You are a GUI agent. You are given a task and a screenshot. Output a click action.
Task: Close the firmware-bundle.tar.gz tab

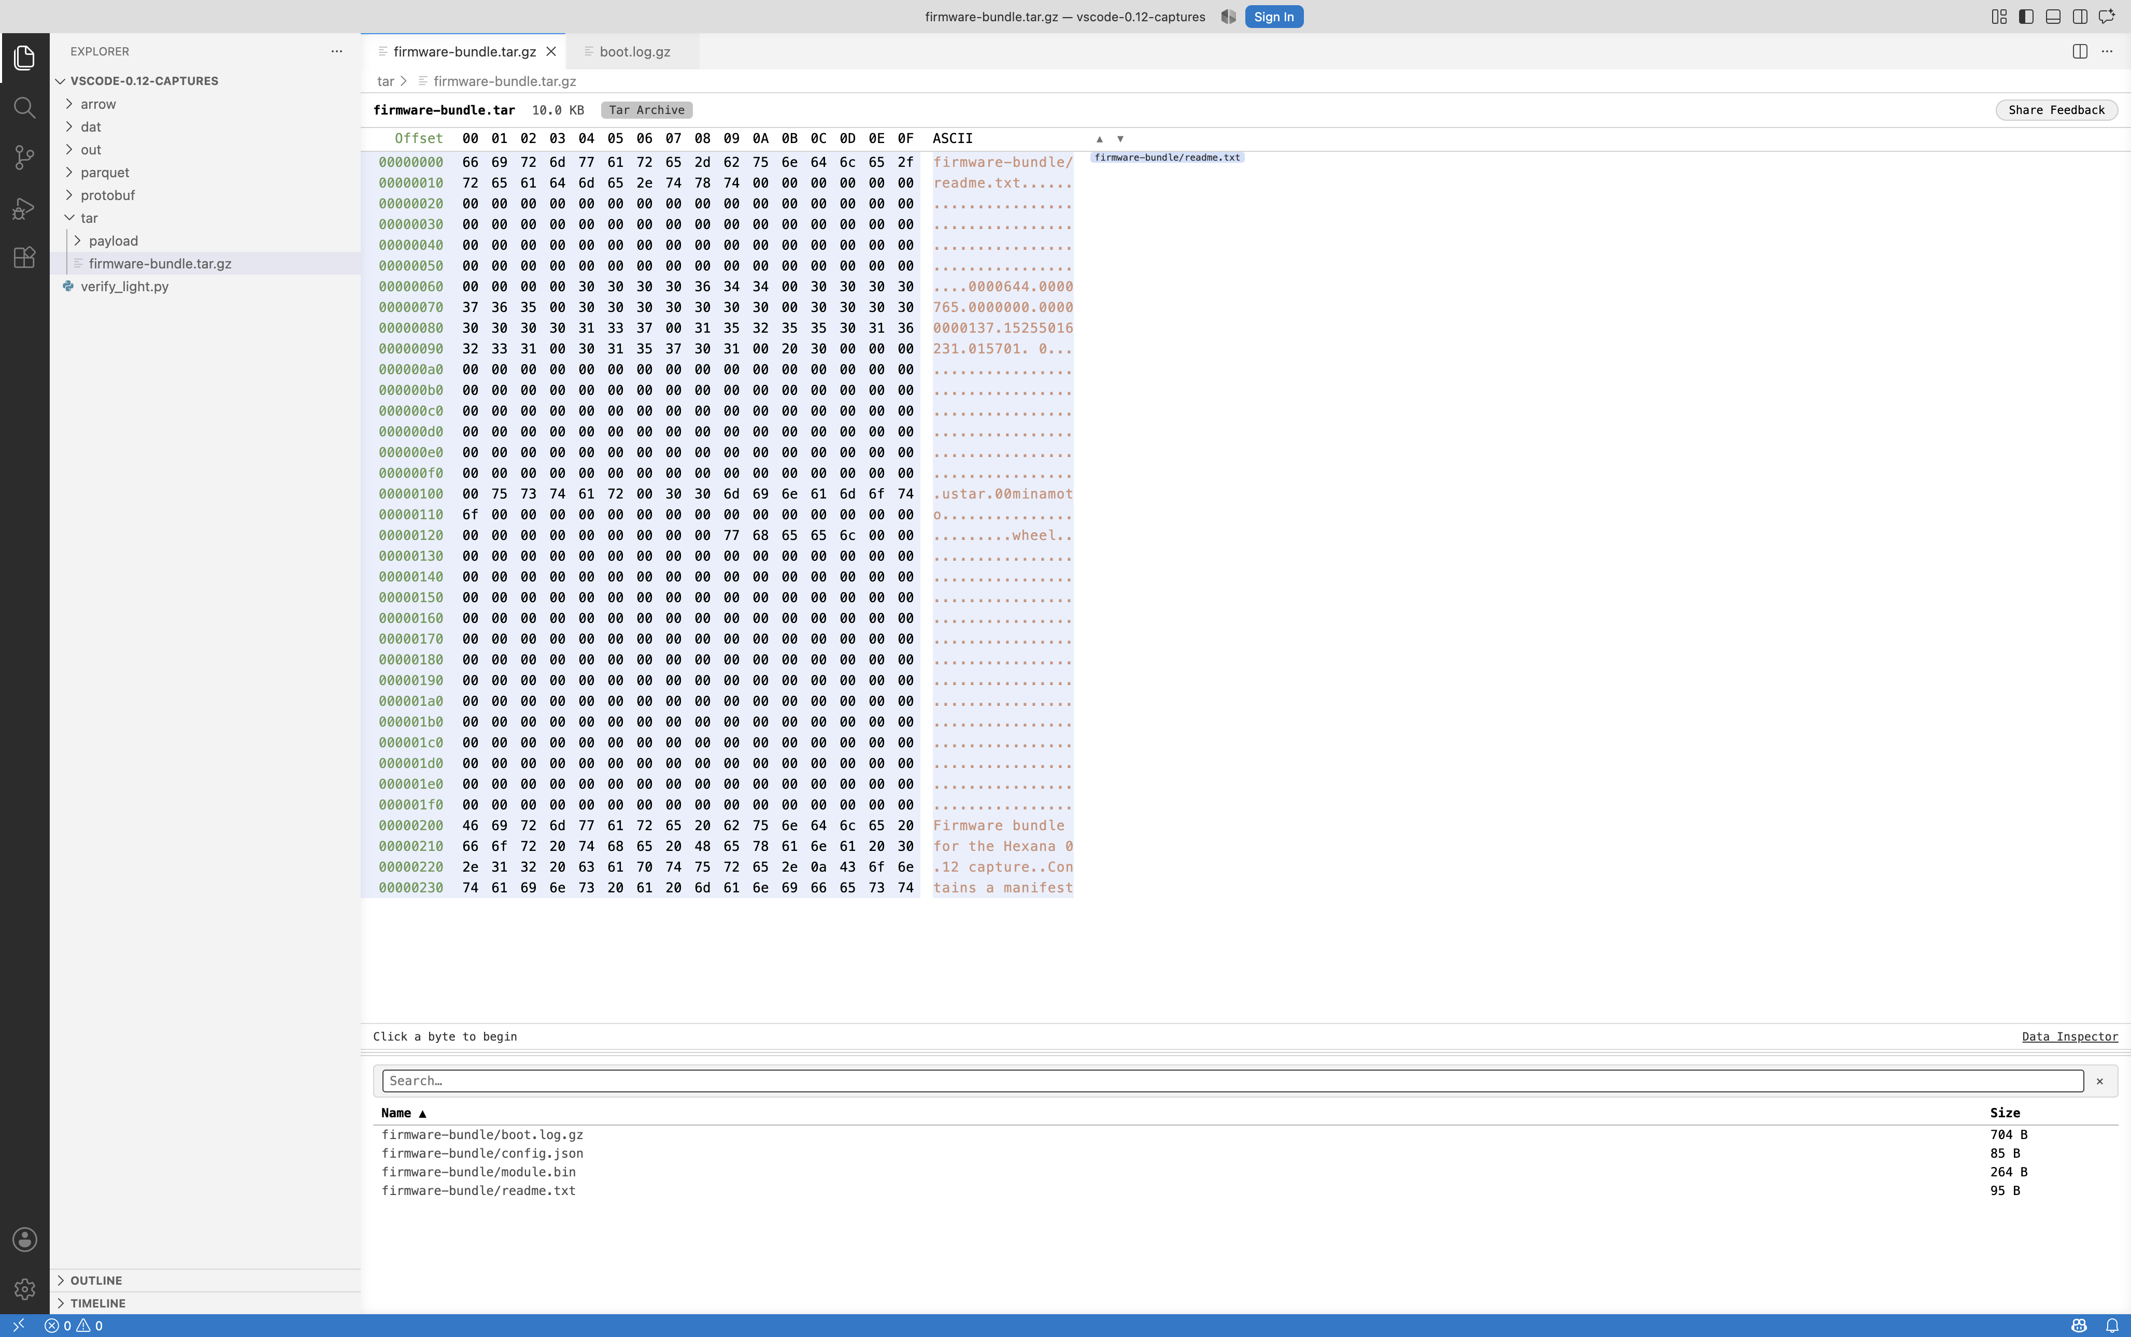(x=551, y=51)
